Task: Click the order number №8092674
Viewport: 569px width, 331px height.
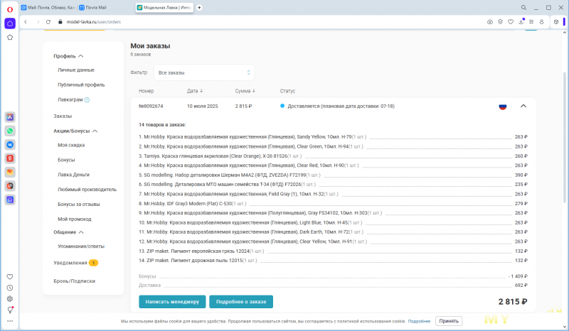Action: pyautogui.click(x=151, y=107)
